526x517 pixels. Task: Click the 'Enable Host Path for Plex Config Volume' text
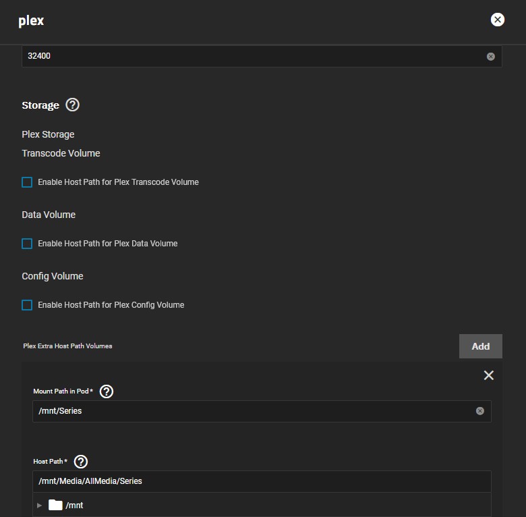(x=111, y=305)
